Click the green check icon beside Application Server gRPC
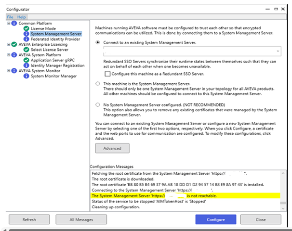 (26, 60)
